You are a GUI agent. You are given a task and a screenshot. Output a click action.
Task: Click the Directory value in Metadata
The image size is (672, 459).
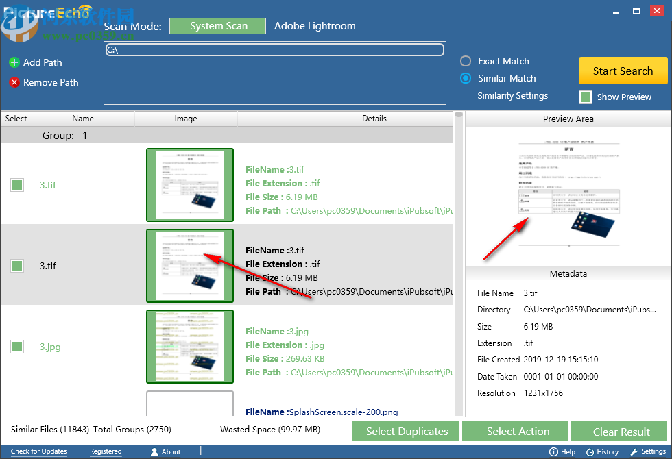[x=590, y=310]
